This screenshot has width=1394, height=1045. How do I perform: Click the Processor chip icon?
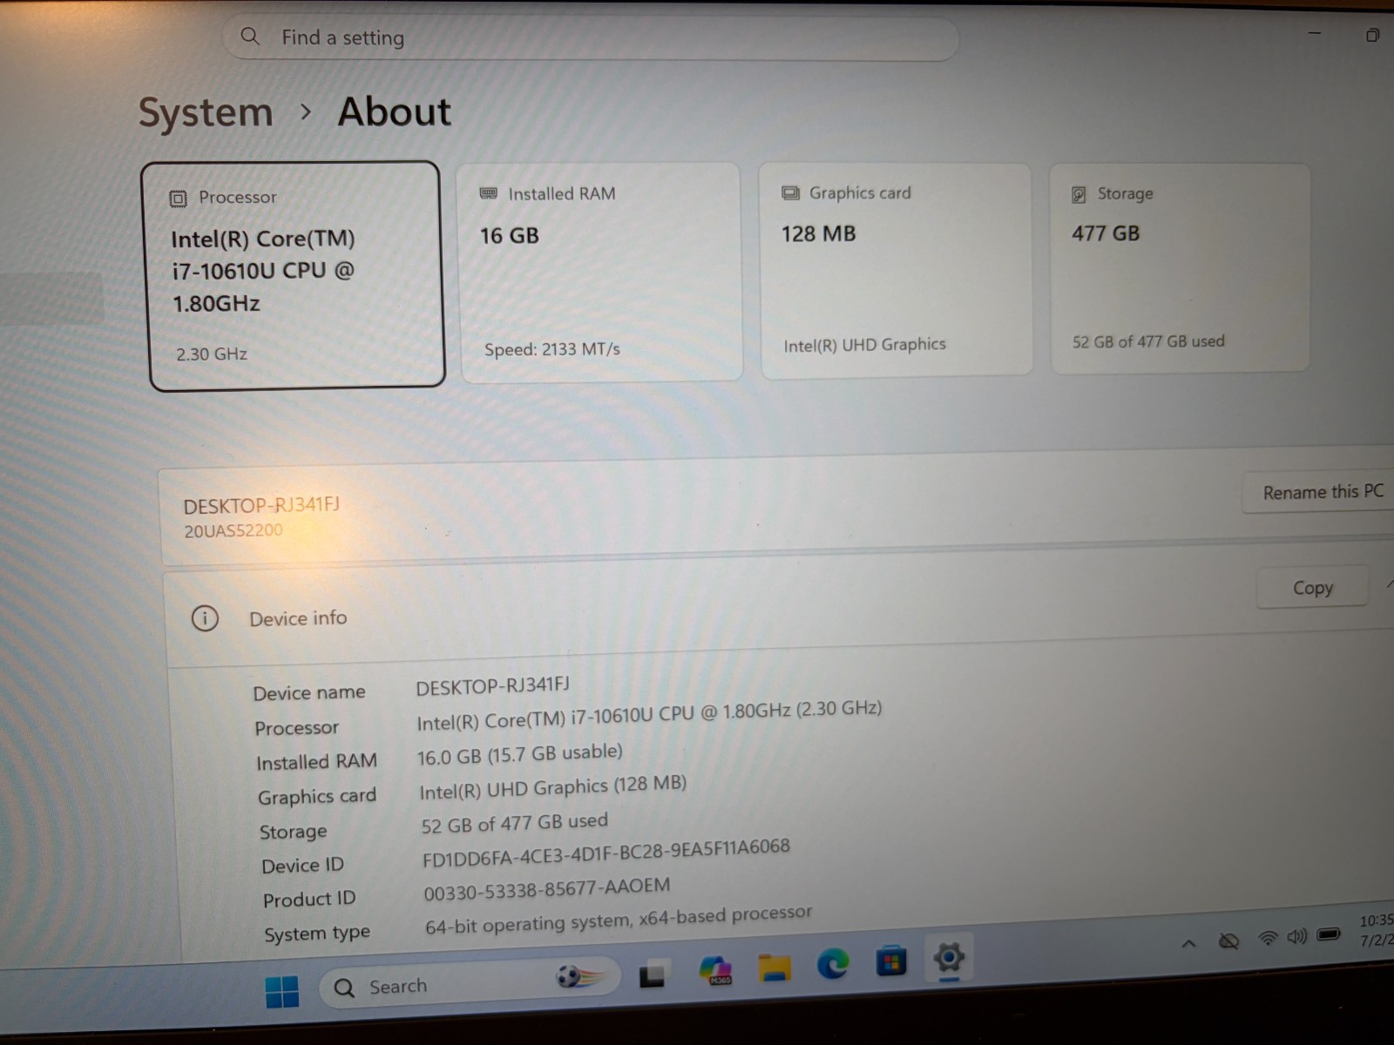click(178, 199)
